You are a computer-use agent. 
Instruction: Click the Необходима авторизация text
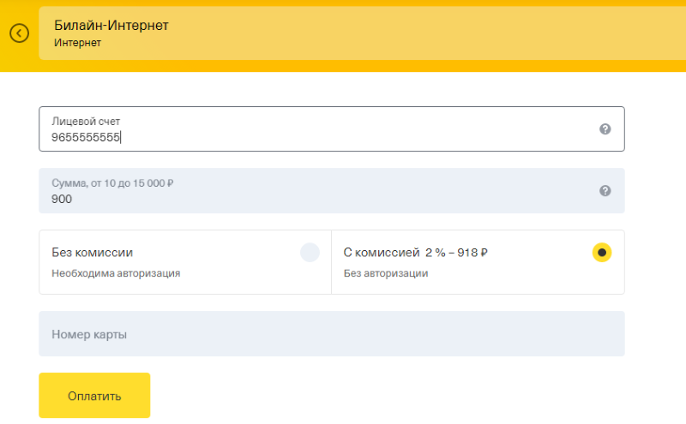click(116, 273)
